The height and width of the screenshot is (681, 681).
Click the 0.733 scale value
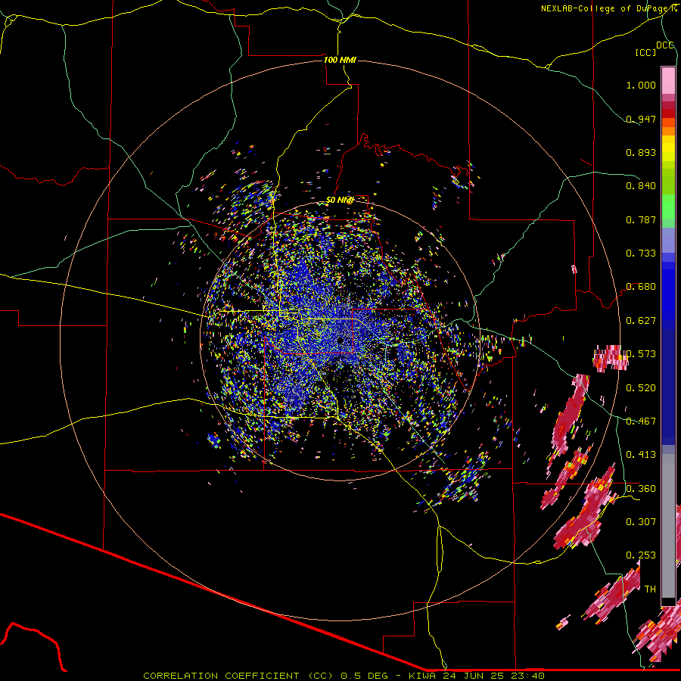click(641, 253)
